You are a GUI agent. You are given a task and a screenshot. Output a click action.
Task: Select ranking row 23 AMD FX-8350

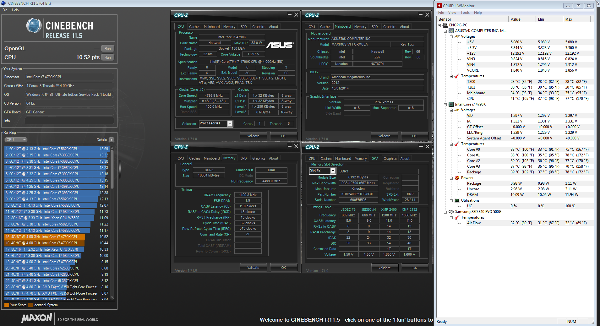coord(57,287)
